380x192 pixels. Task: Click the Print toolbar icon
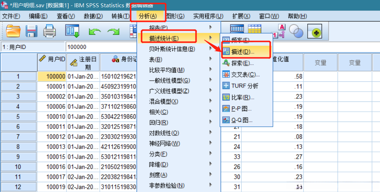click(x=50, y=31)
